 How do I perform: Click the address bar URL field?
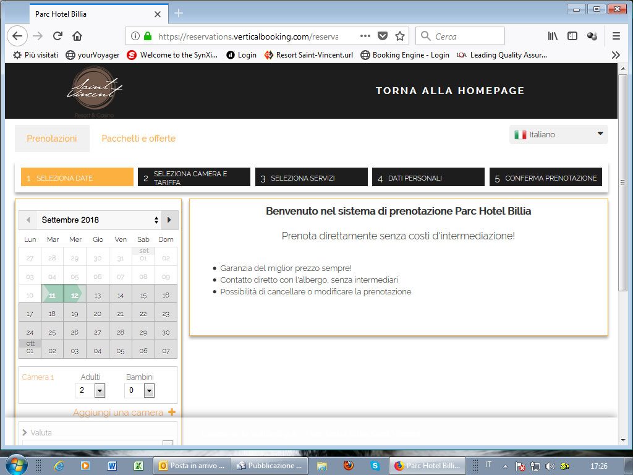248,36
